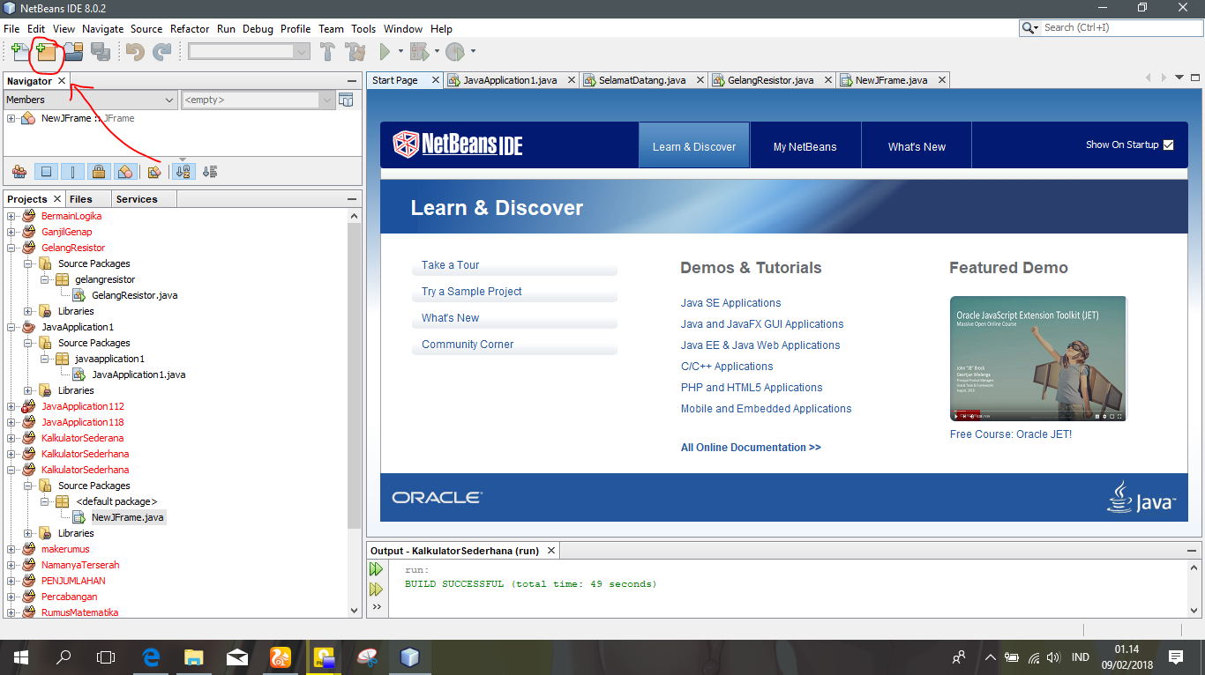Click the Save All icon
The image size is (1205, 675).
(100, 51)
